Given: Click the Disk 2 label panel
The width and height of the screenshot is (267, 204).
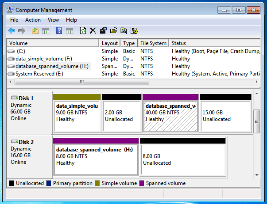Looking at the screenshot, I should click(29, 157).
